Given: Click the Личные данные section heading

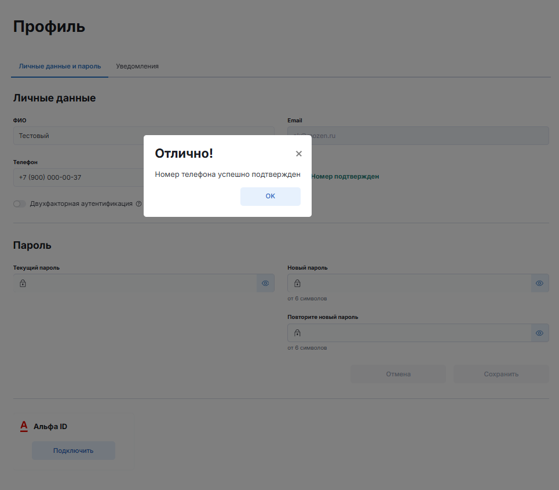Looking at the screenshot, I should pos(54,98).
